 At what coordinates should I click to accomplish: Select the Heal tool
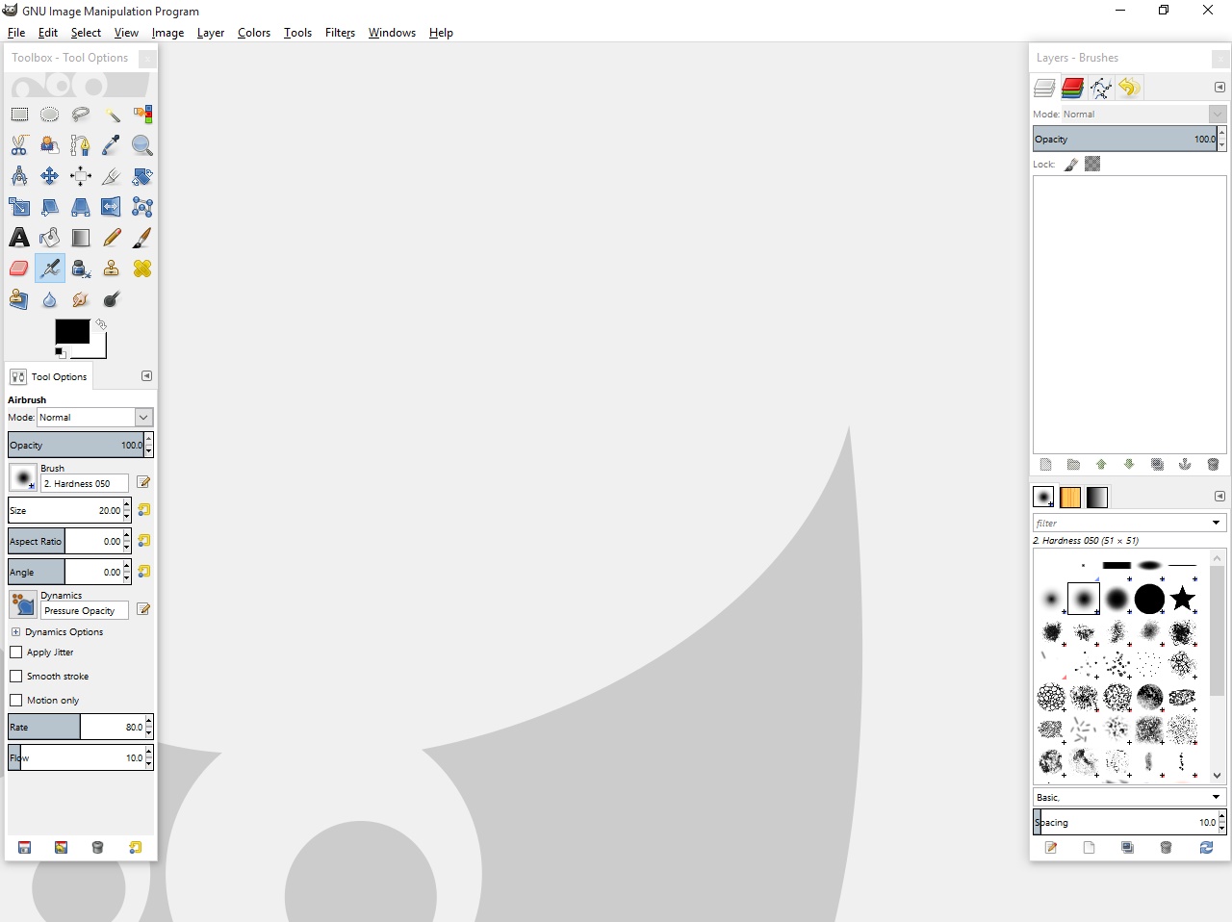click(142, 269)
